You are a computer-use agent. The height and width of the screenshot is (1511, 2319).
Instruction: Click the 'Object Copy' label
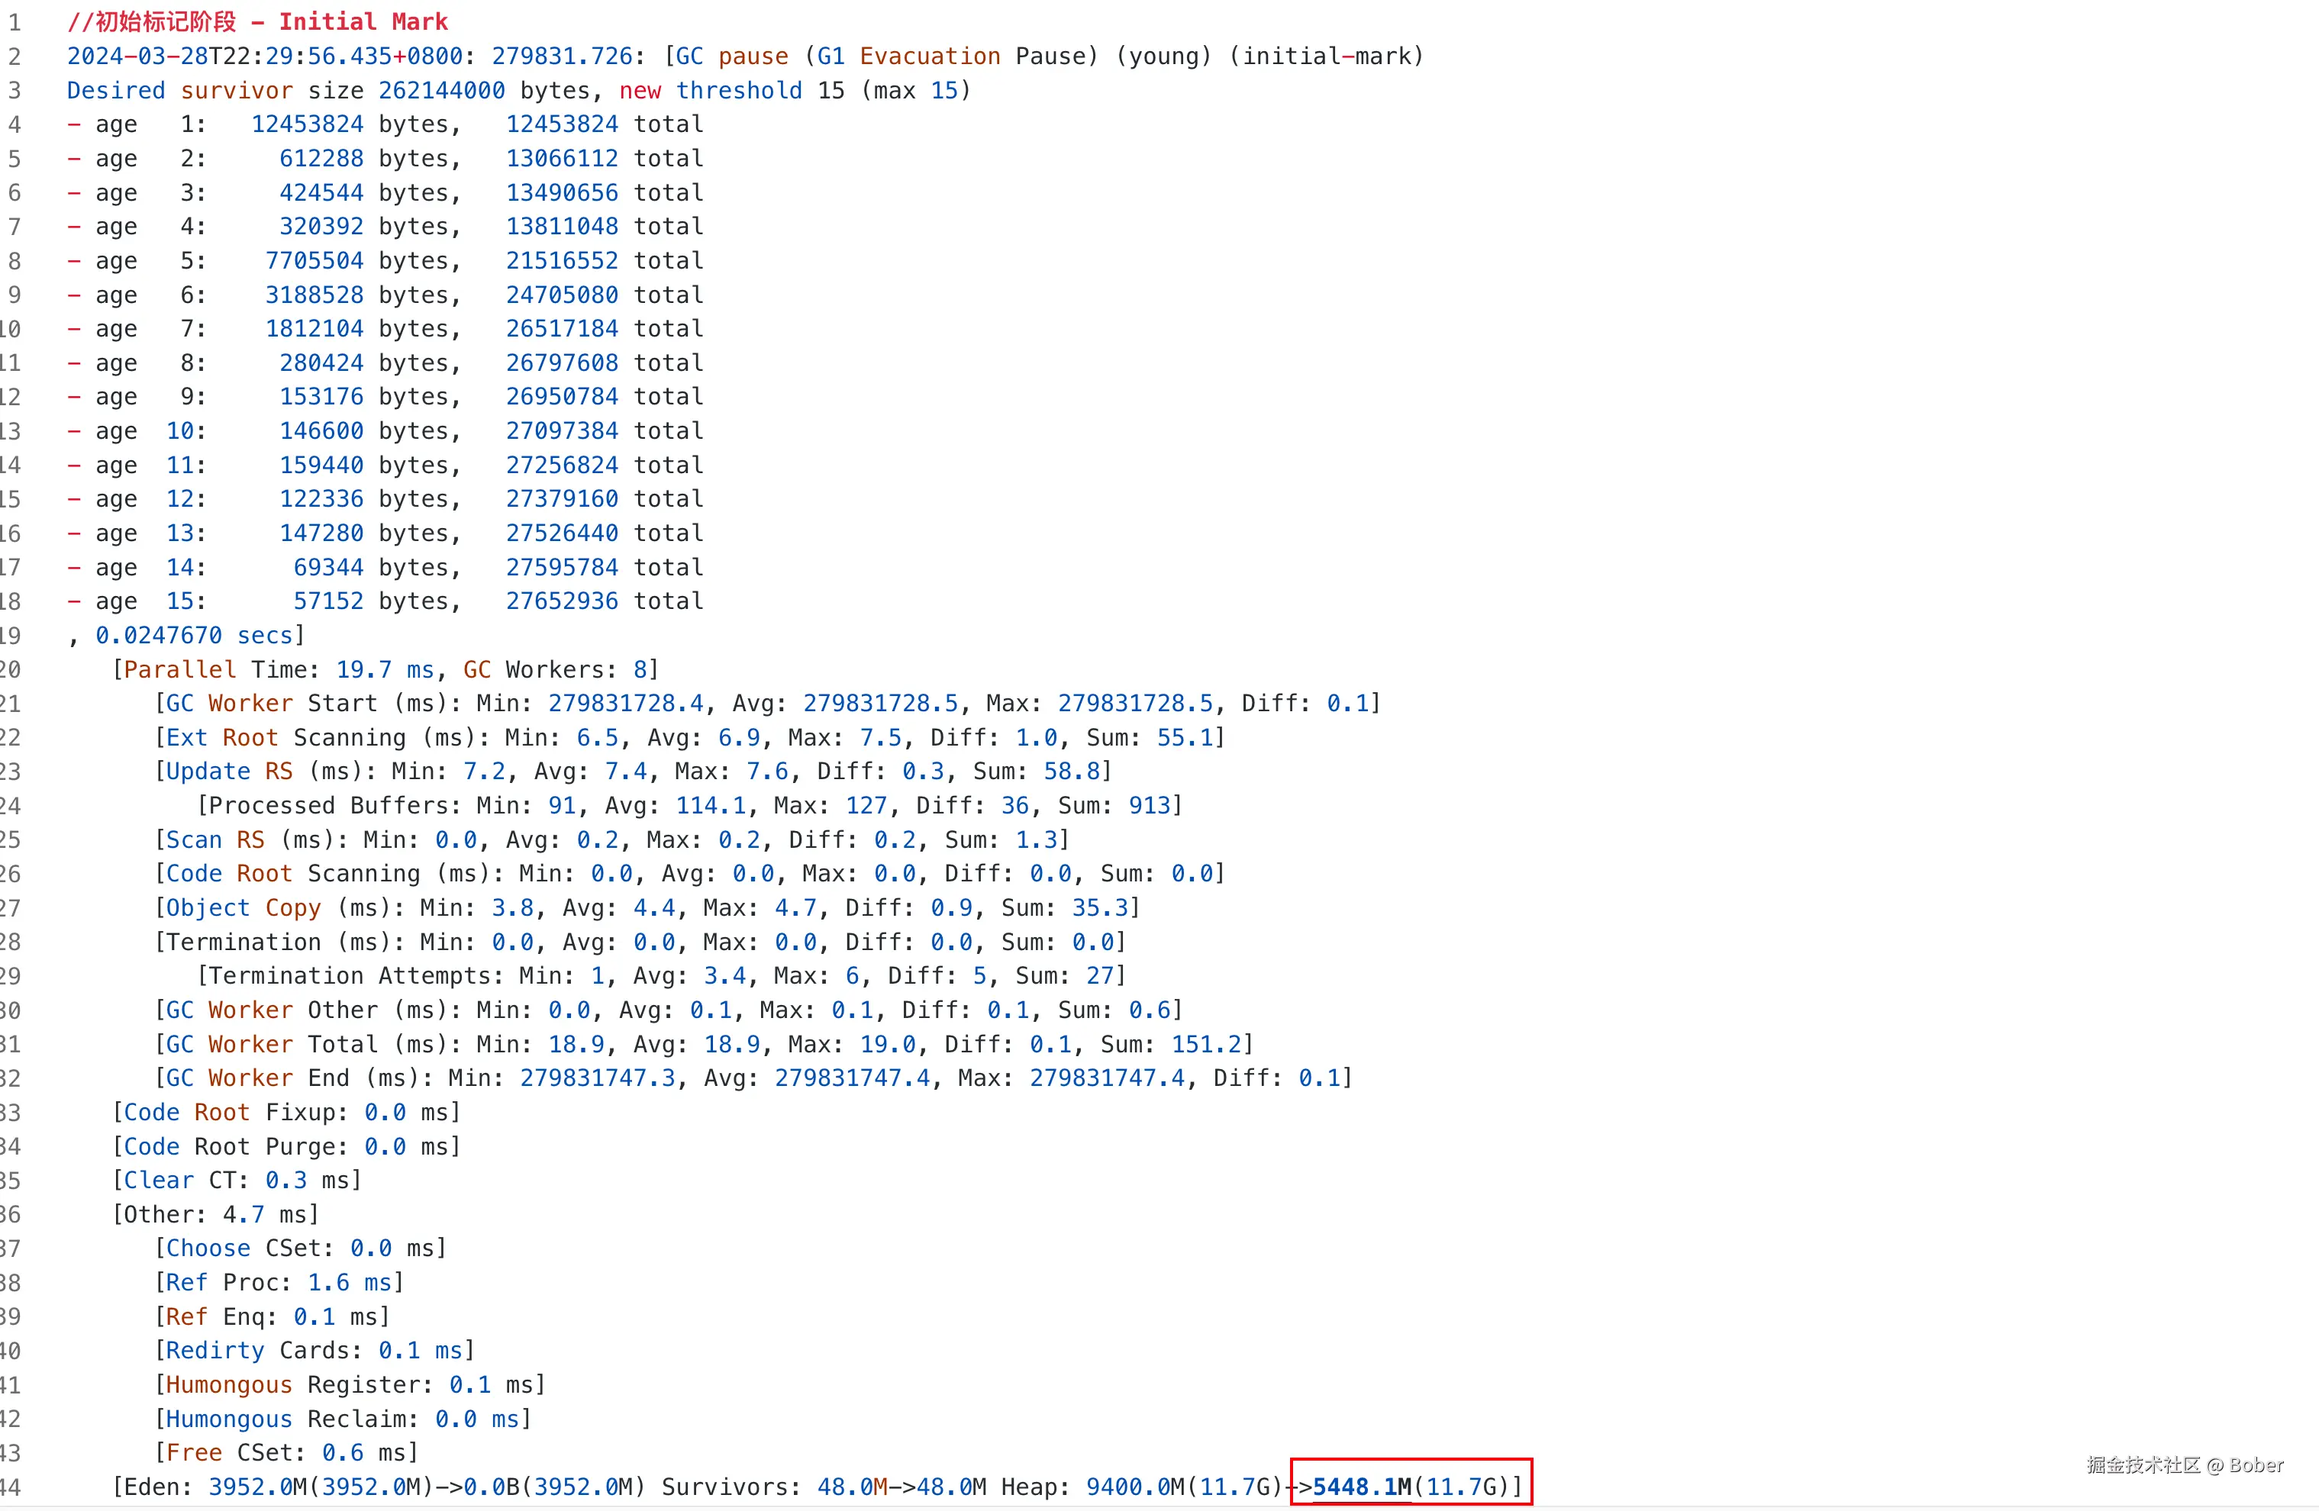tap(244, 908)
